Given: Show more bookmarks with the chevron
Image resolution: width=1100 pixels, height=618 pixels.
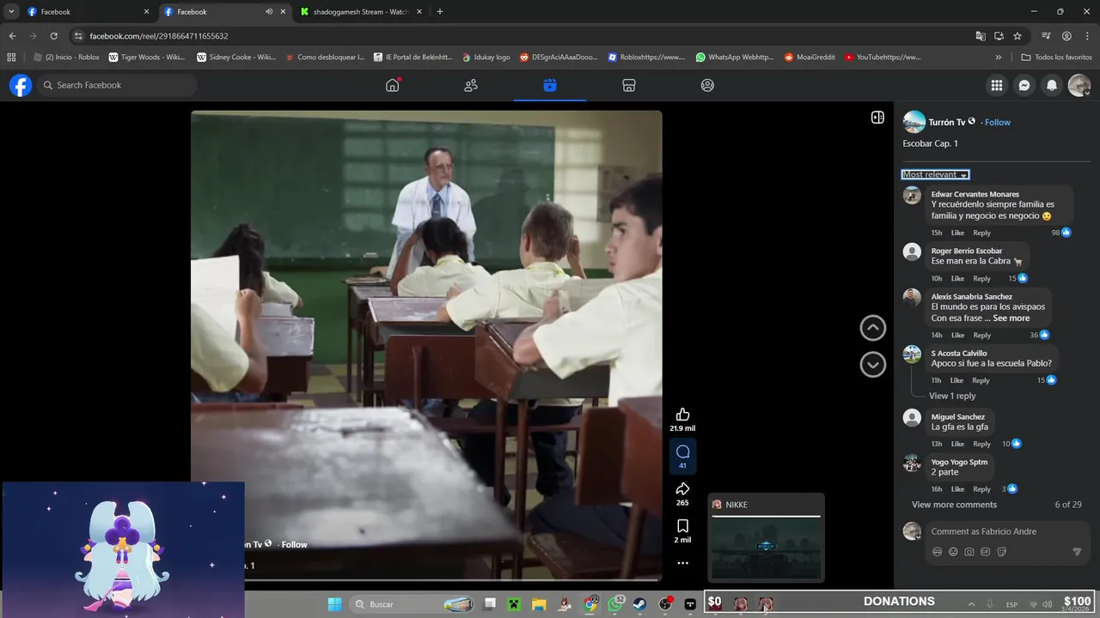Looking at the screenshot, I should pyautogui.click(x=998, y=58).
